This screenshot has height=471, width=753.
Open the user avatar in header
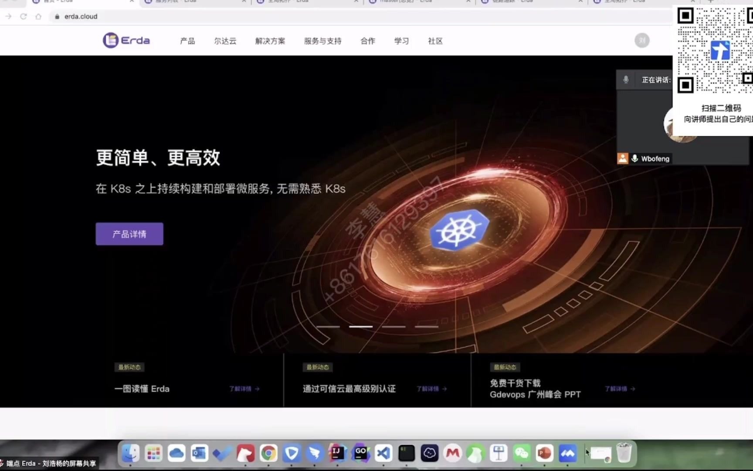pos(642,41)
